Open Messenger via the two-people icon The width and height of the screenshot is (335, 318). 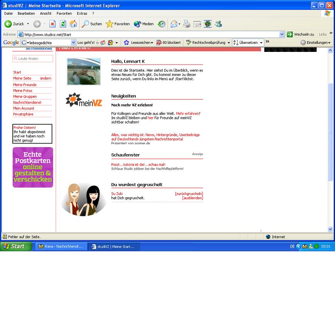pyautogui.click(x=218, y=24)
